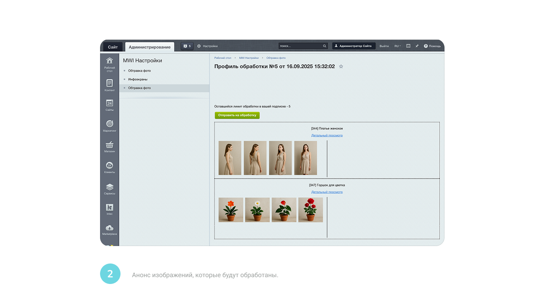
Task: Select the Инфоэкраны menu item
Action: 138,79
